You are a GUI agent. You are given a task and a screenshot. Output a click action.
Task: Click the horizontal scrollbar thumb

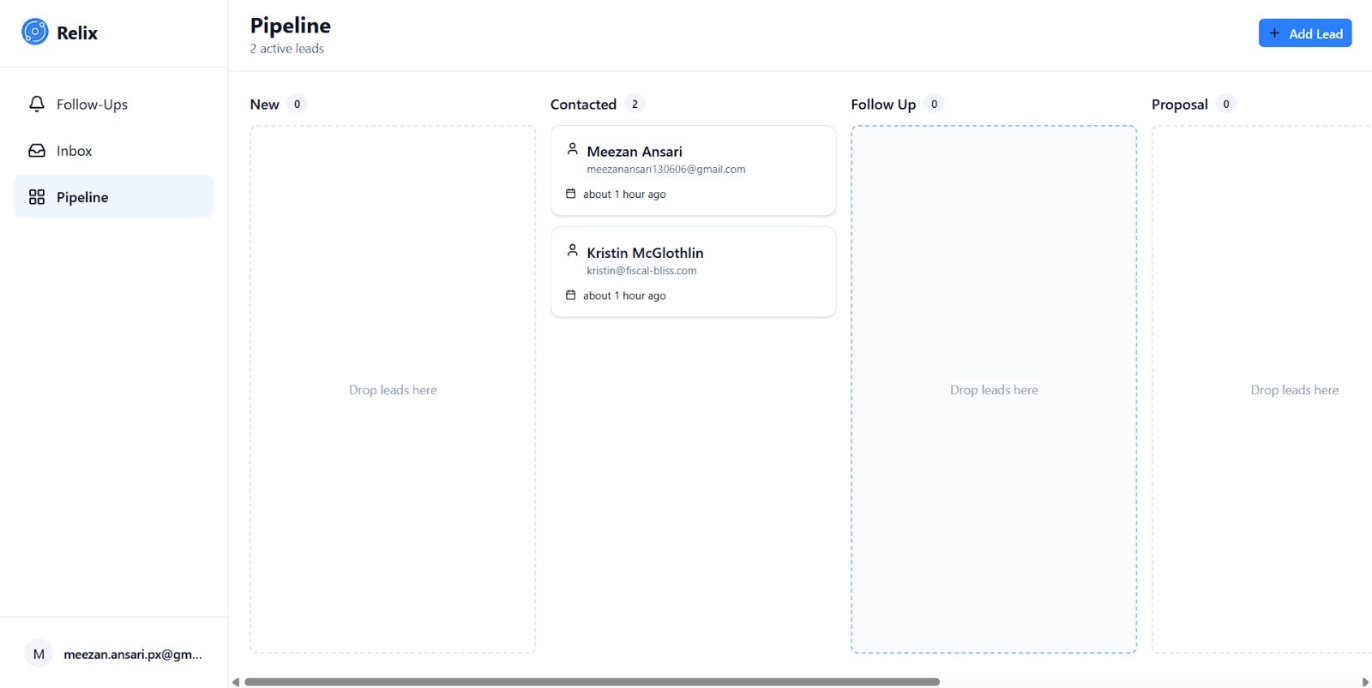point(592,682)
